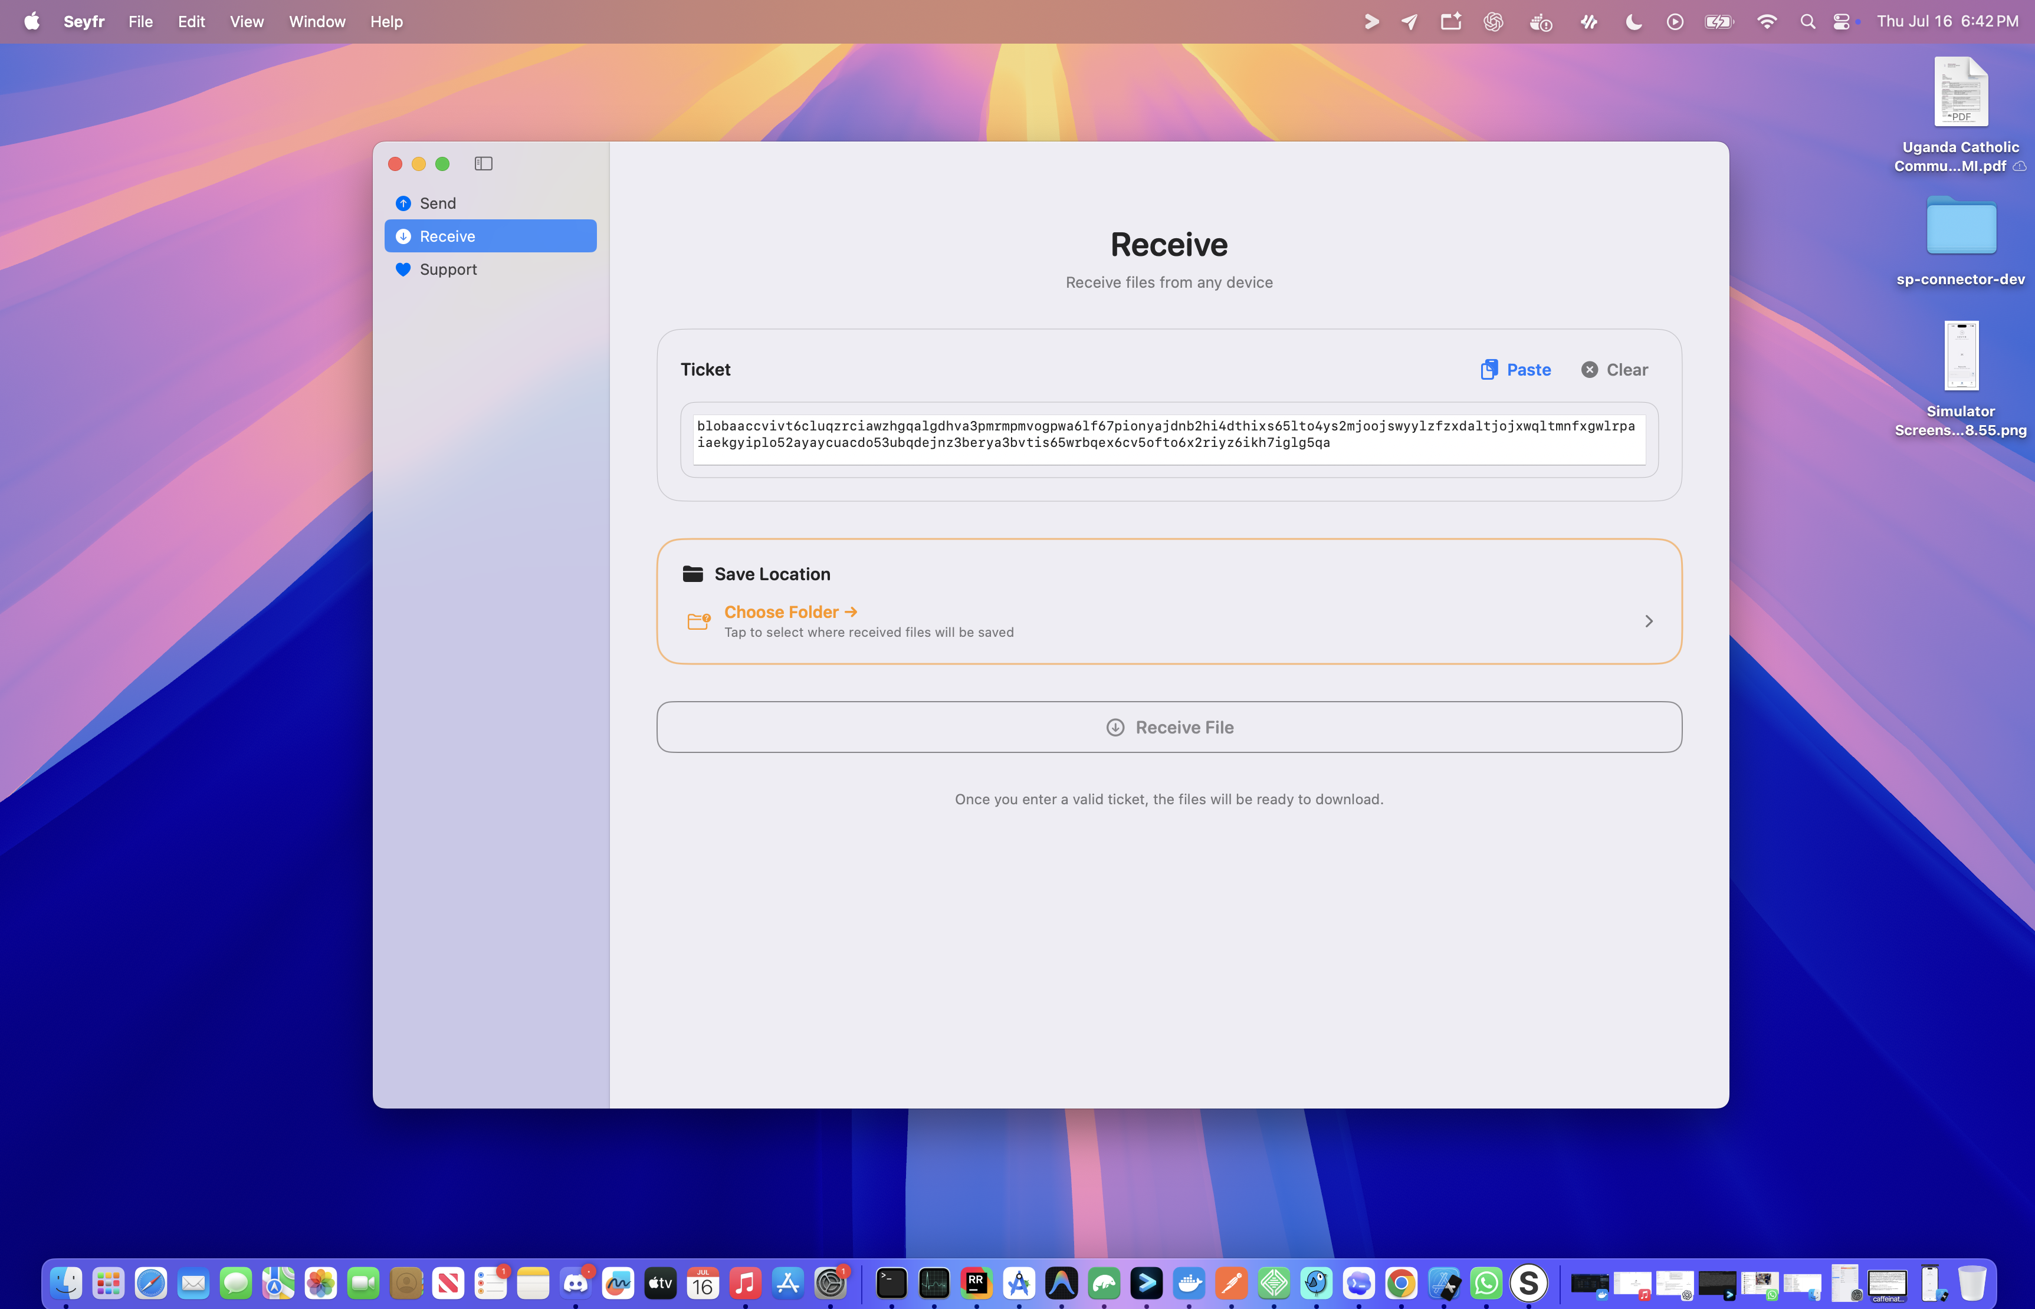Image resolution: width=2035 pixels, height=1309 pixels.
Task: Open the Apple menu
Action: point(31,21)
